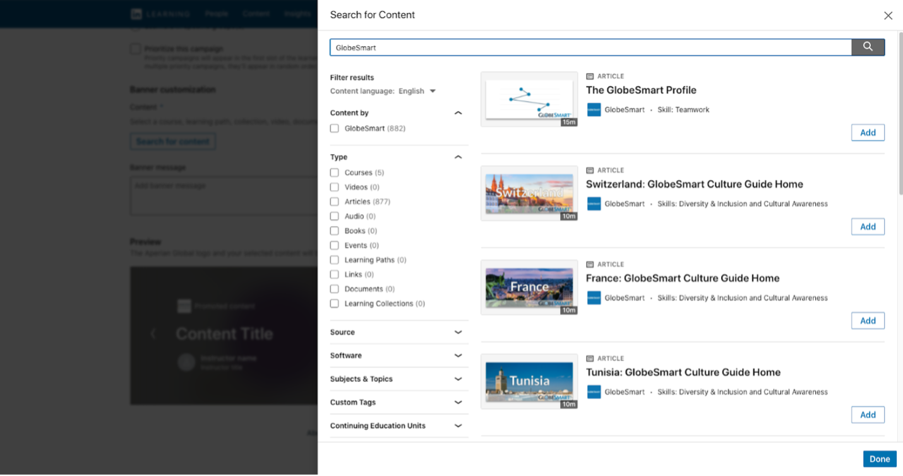Click the magnifier search button
The image size is (903, 476).
(868, 47)
